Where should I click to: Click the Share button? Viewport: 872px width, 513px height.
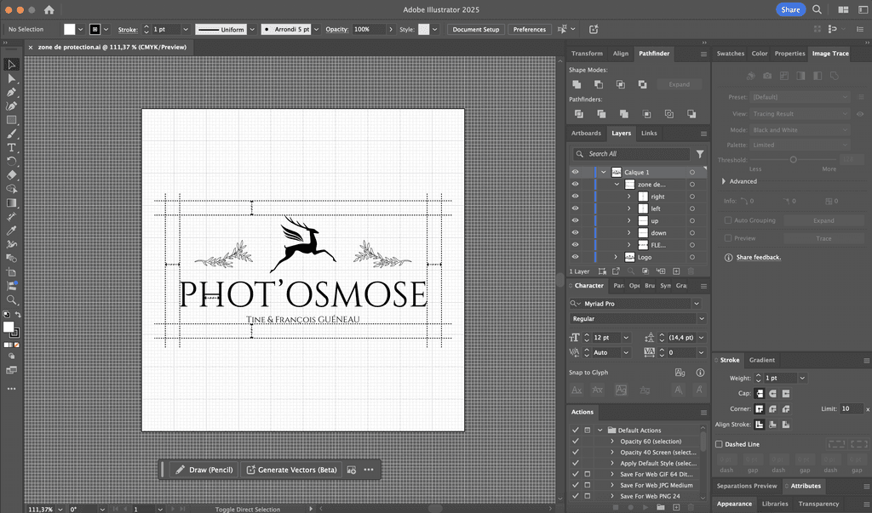coord(790,9)
